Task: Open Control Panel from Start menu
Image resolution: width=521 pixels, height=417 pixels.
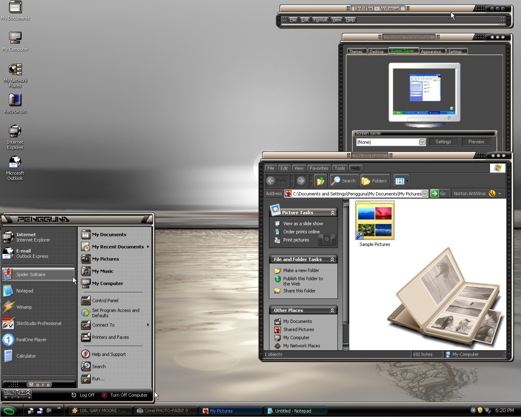Action: tap(115, 301)
